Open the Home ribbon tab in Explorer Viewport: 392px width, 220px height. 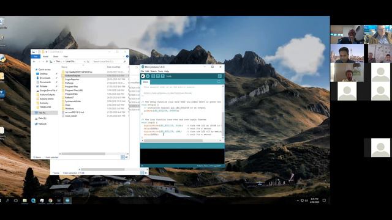(x=45, y=57)
